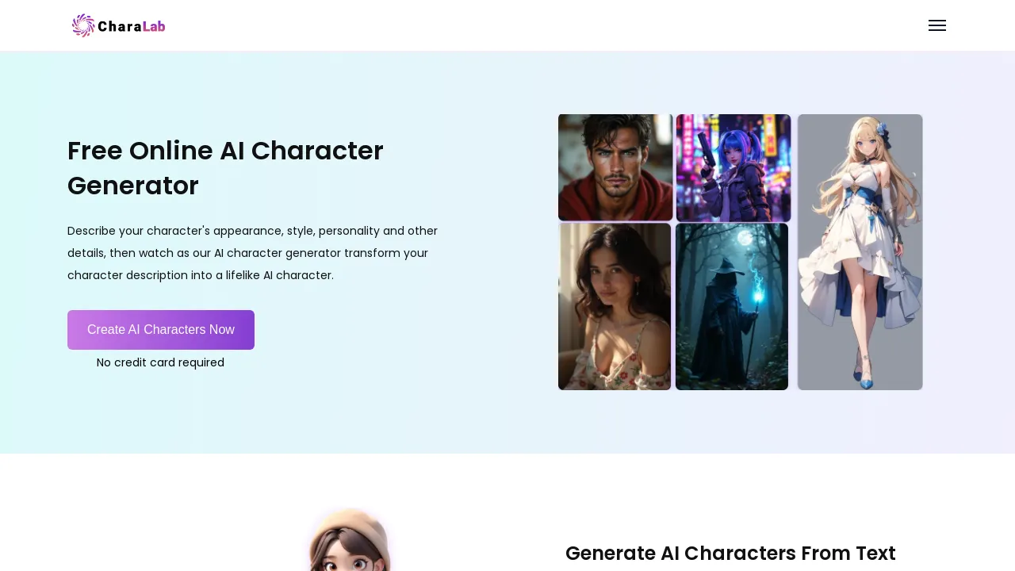Click the Free Online AI Character Generator heading
The width and height of the screenshot is (1015, 571).
pos(225,168)
